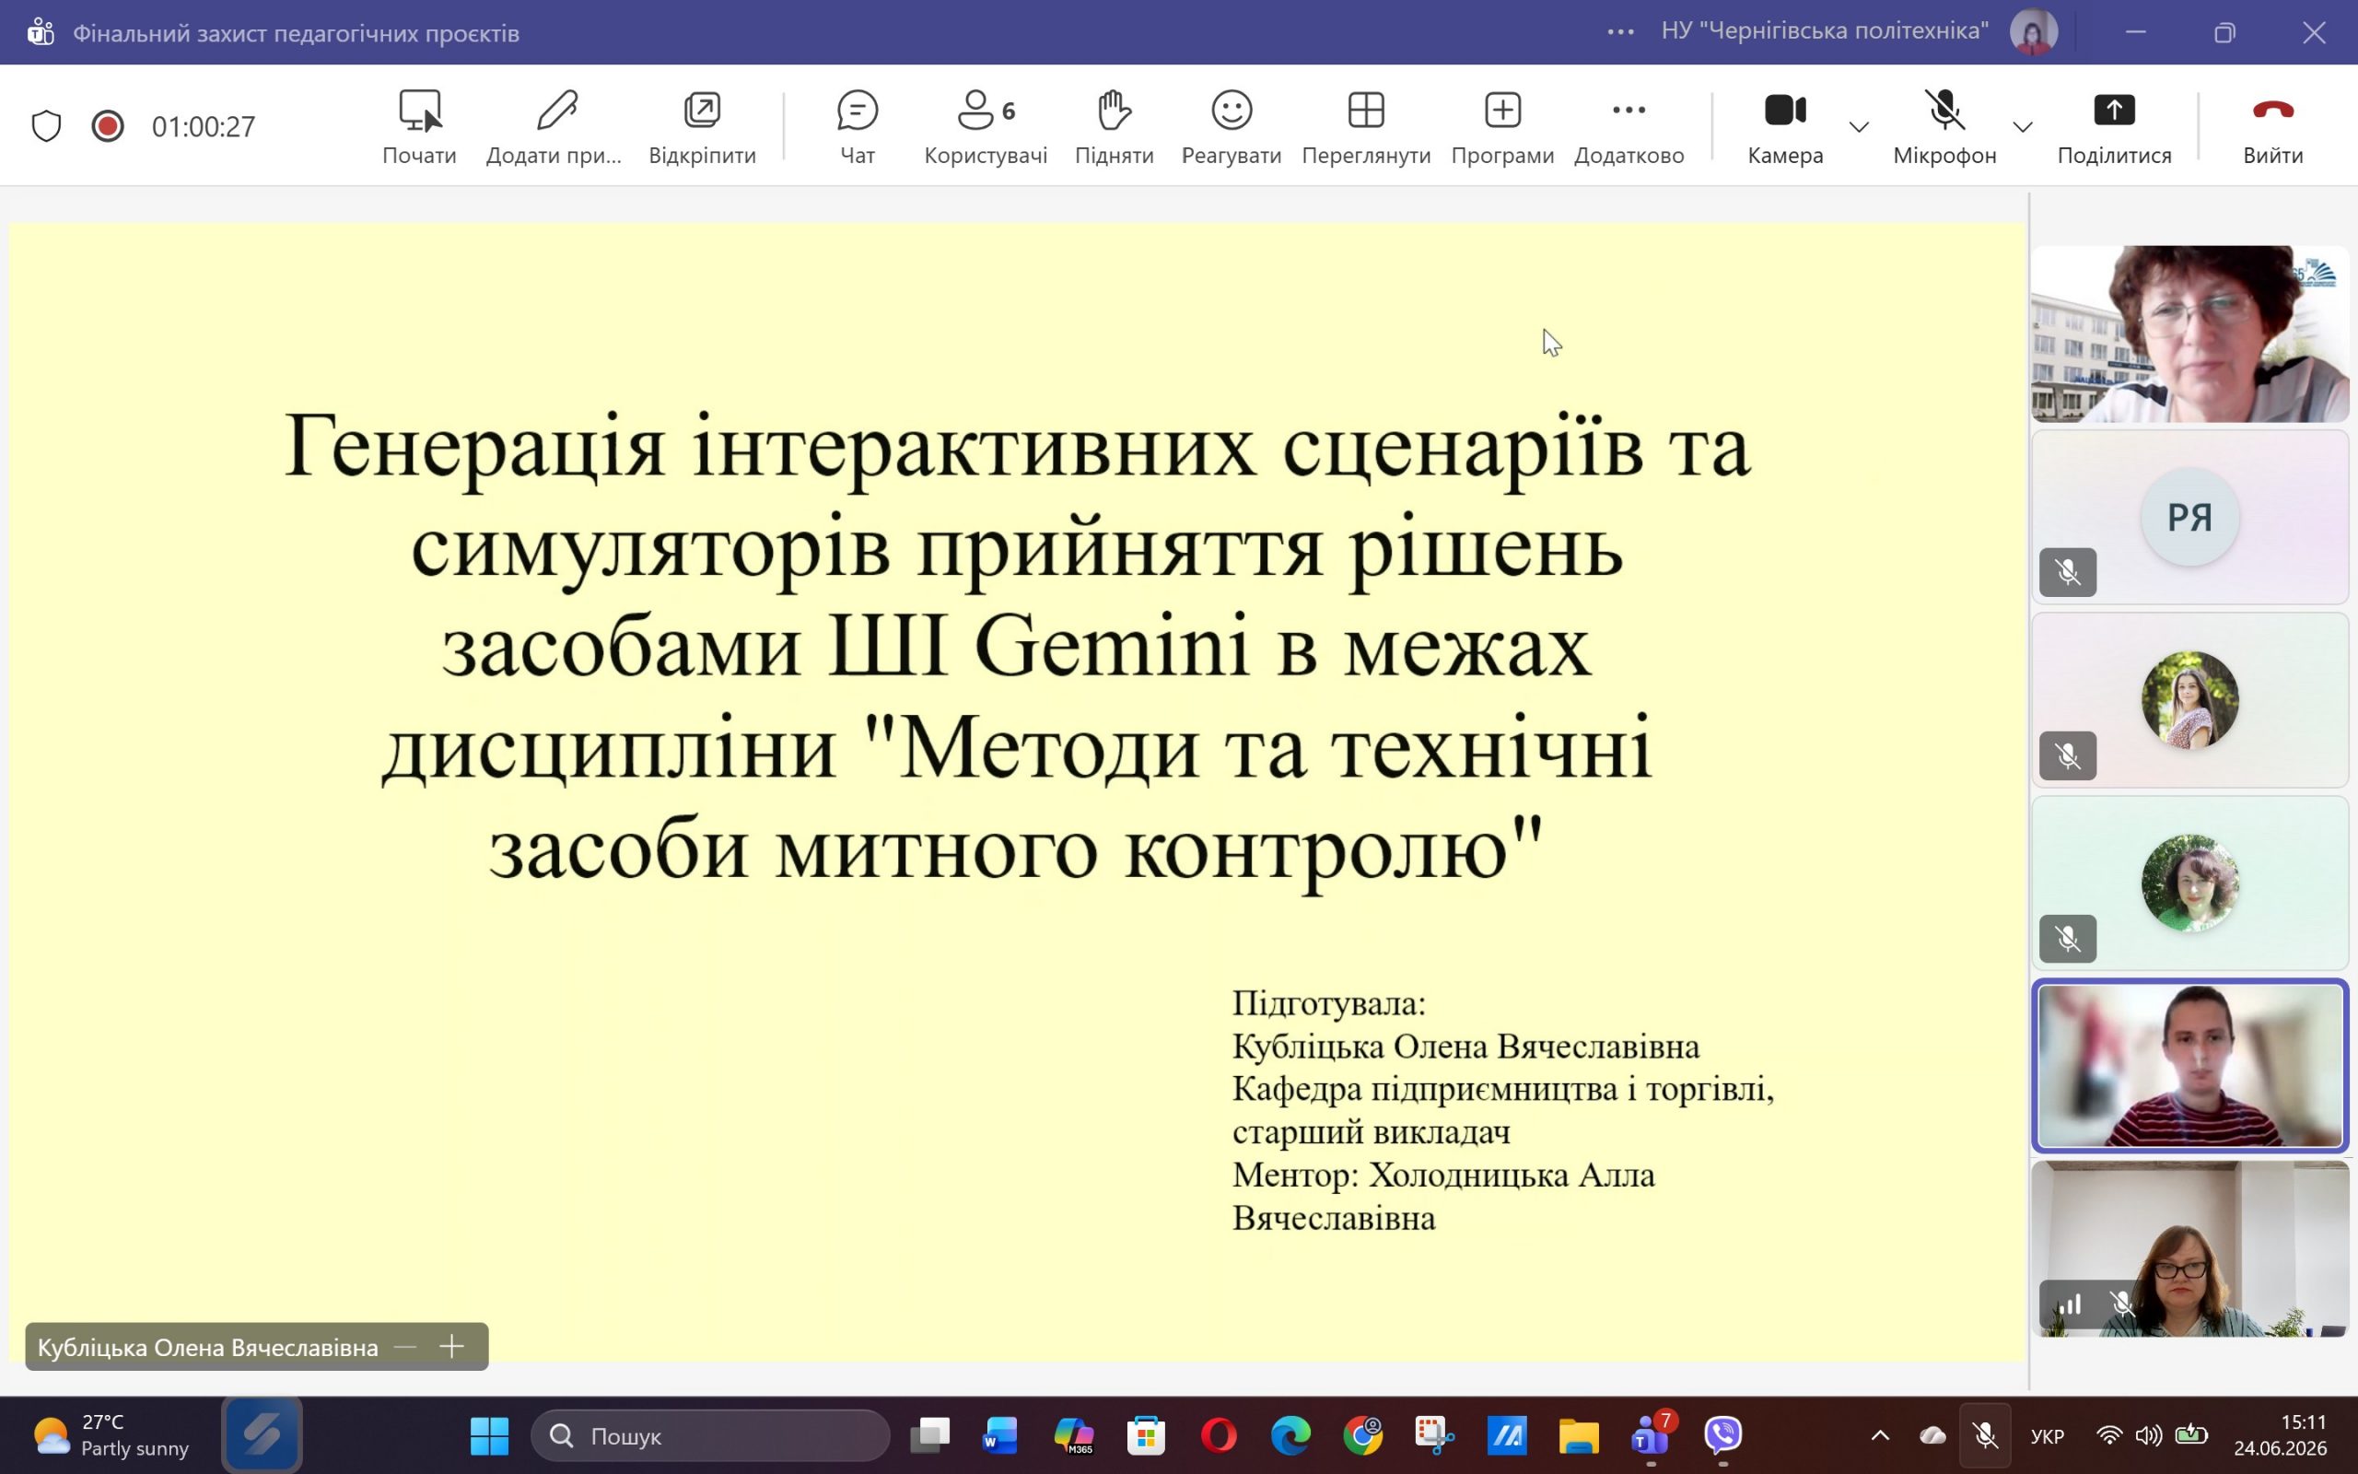The width and height of the screenshot is (2358, 1474).
Task: Click the meeting title Фінальний захист педагогічних проєктів
Action: pos(297,33)
